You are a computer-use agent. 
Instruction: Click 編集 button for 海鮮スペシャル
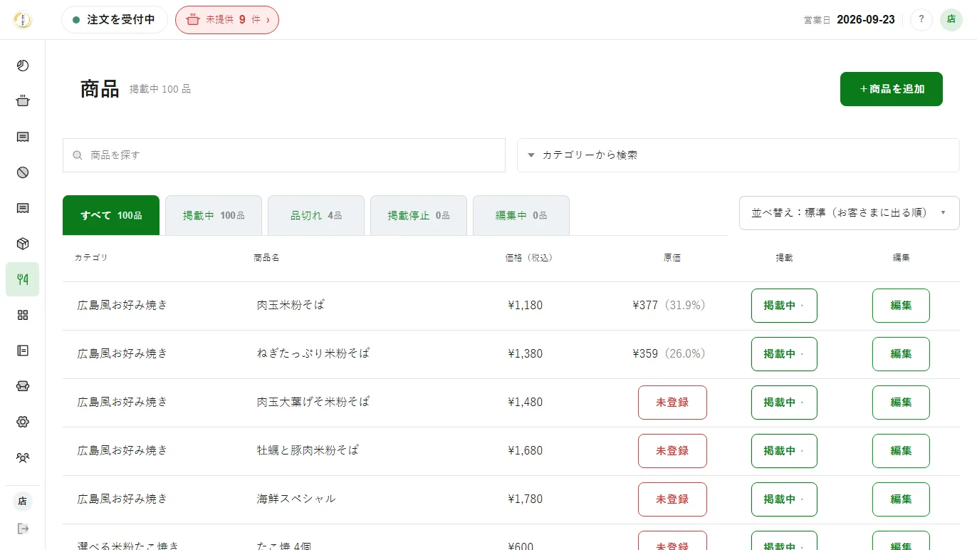tap(901, 499)
